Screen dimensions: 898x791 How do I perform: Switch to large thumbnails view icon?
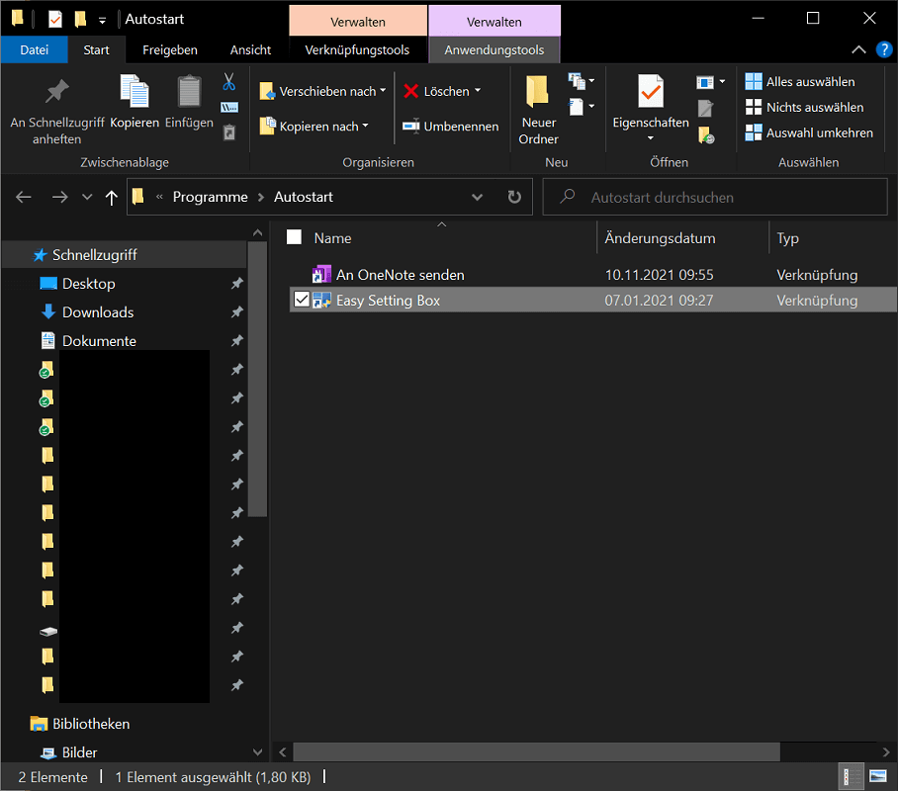(x=877, y=777)
